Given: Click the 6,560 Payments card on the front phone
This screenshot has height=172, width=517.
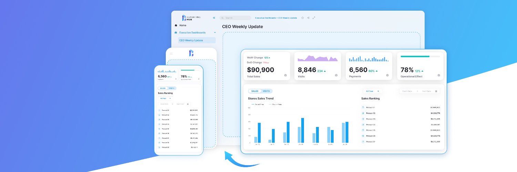Looking at the screenshot, I should (167, 75).
